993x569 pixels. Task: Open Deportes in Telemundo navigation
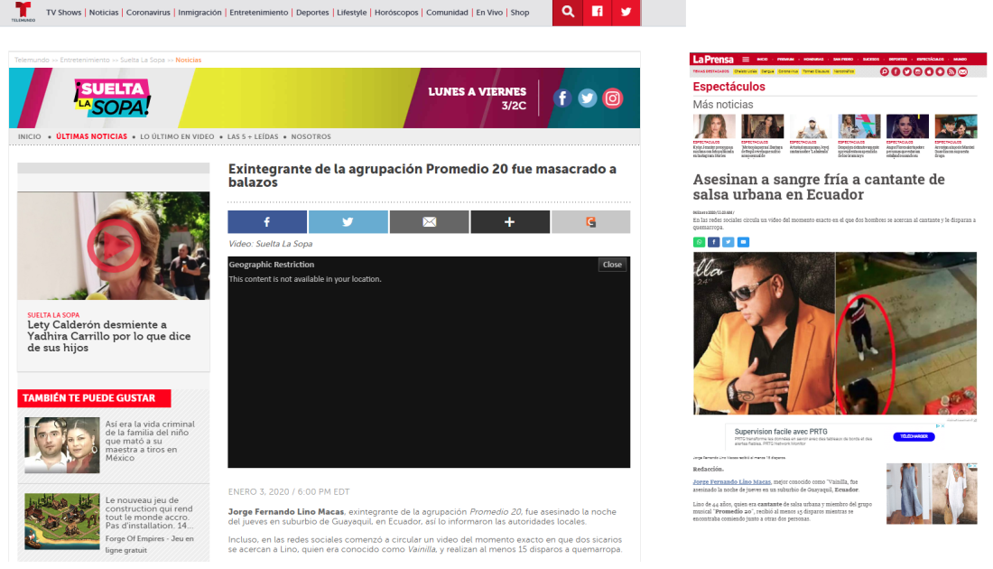click(313, 13)
